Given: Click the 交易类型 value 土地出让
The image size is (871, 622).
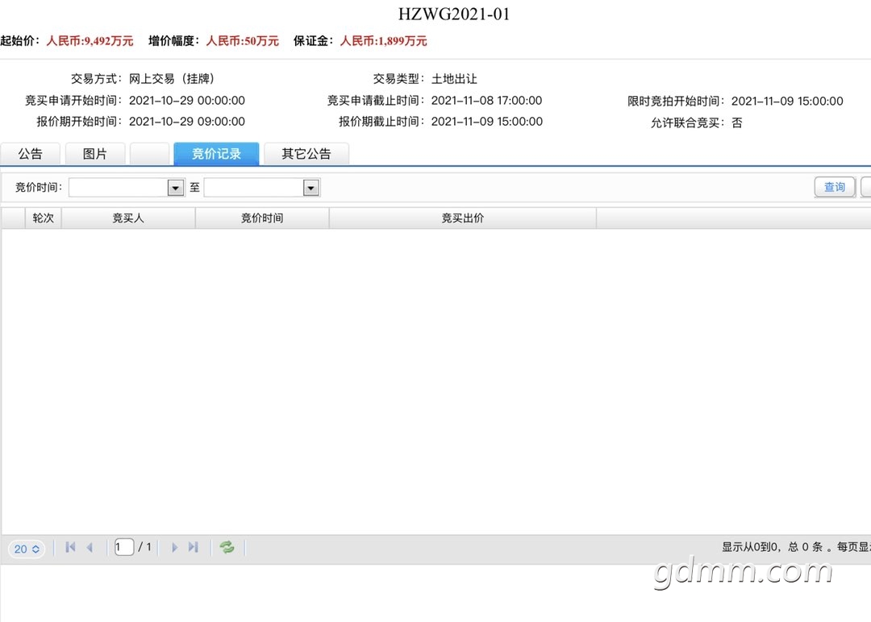Looking at the screenshot, I should pos(454,79).
